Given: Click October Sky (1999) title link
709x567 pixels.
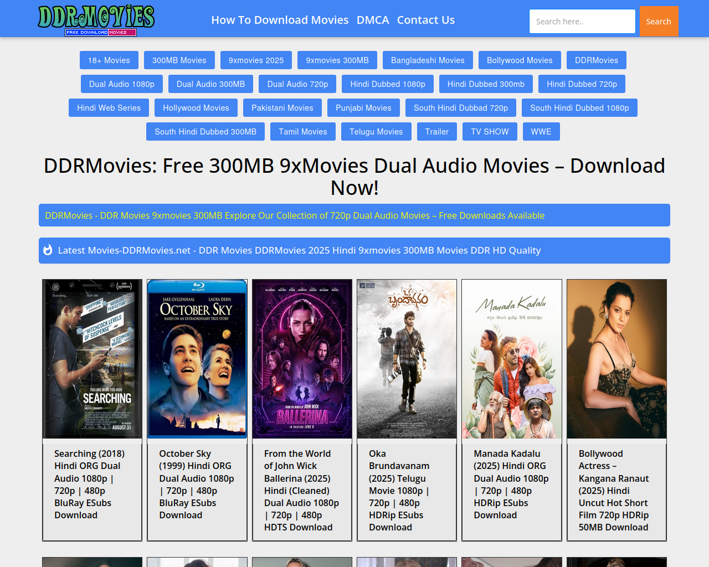Looking at the screenshot, I should coord(197,484).
